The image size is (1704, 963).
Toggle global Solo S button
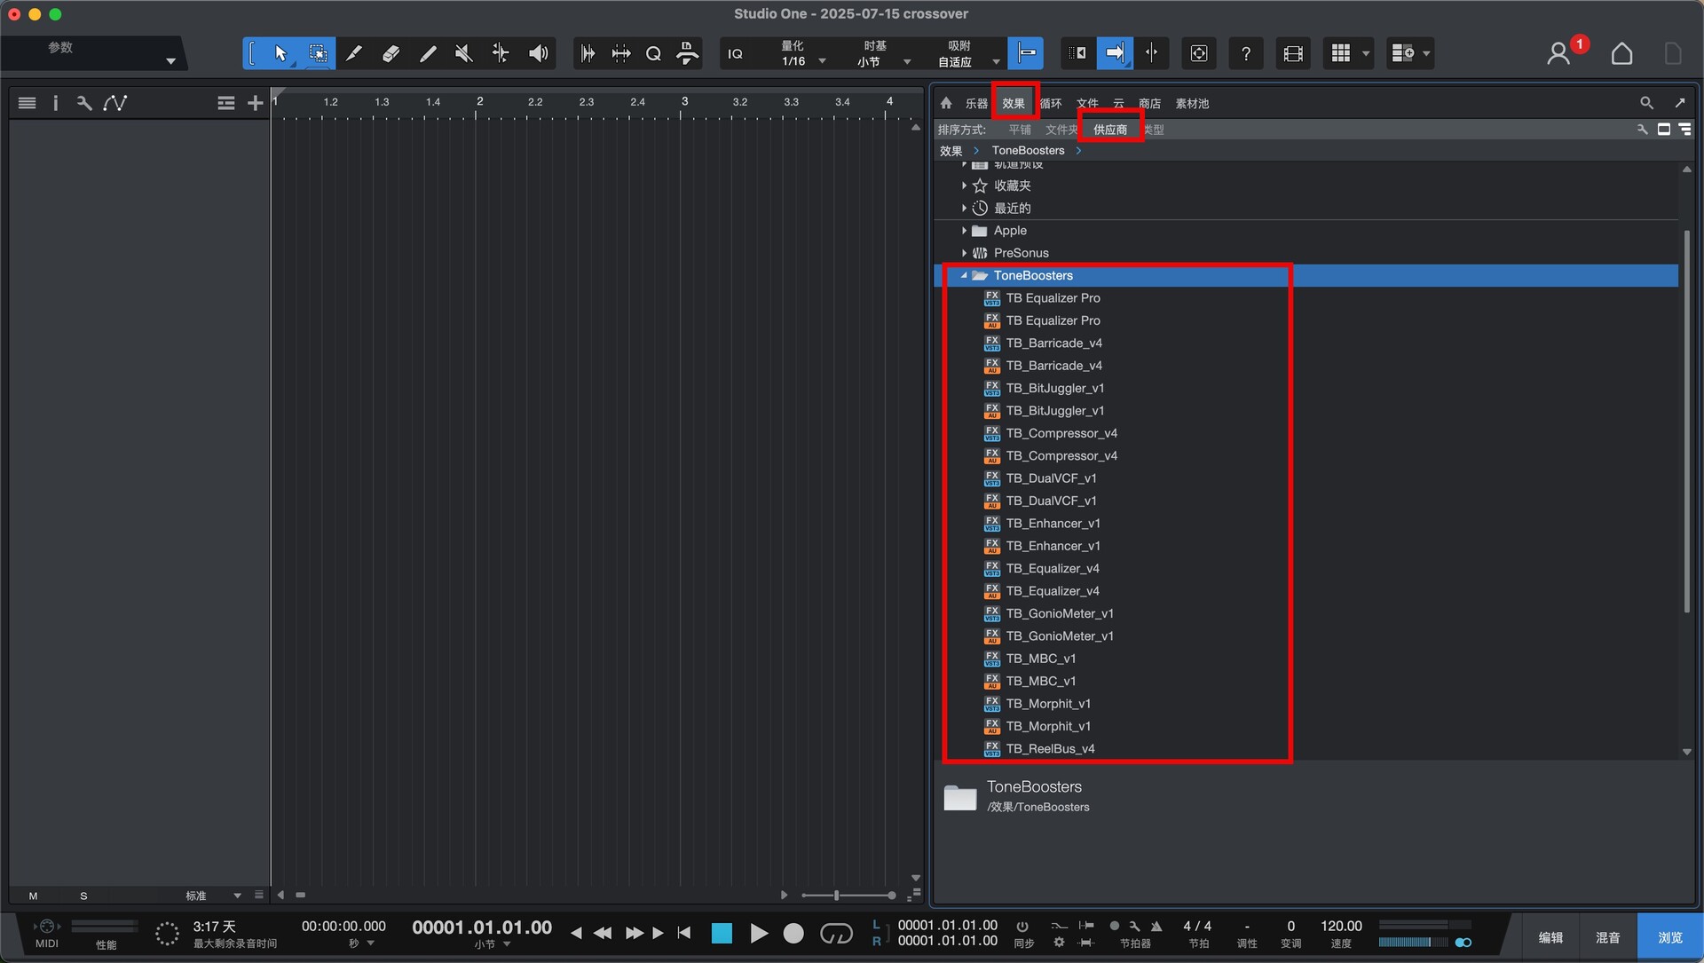pos(83,896)
